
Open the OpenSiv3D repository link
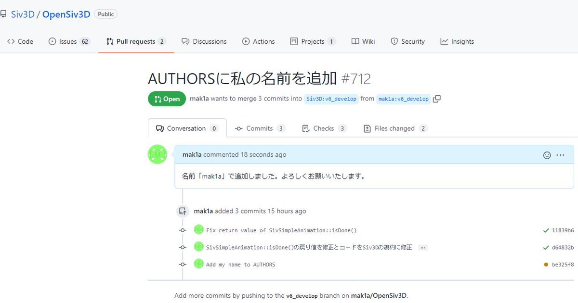(x=66, y=14)
